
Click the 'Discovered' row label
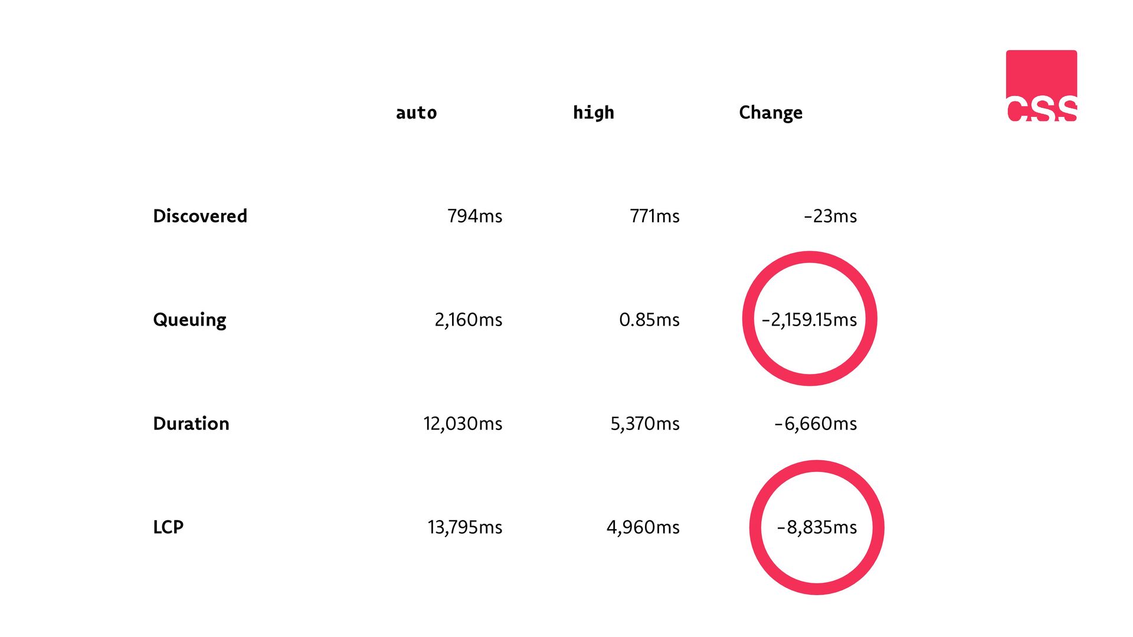pos(200,216)
